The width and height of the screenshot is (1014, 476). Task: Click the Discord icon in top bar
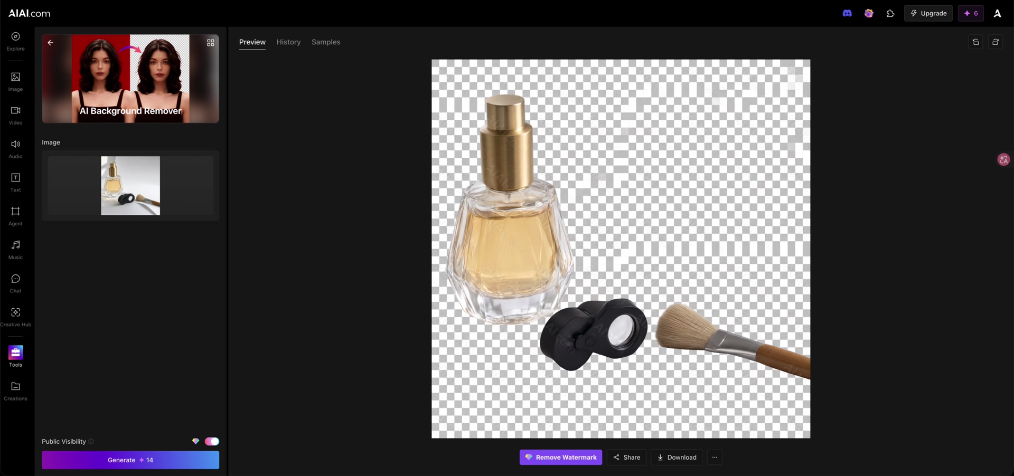click(x=847, y=13)
